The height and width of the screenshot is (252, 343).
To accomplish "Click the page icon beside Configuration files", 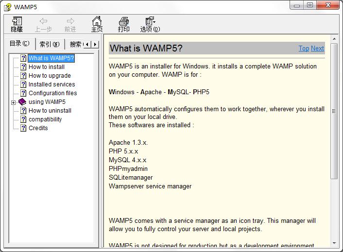I will tap(23, 93).
